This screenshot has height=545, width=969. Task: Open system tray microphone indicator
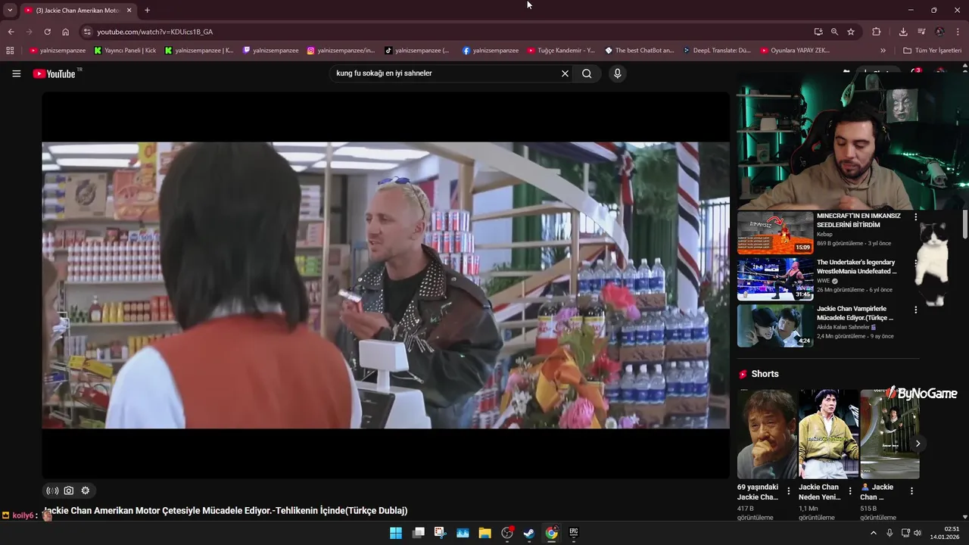pos(890,533)
